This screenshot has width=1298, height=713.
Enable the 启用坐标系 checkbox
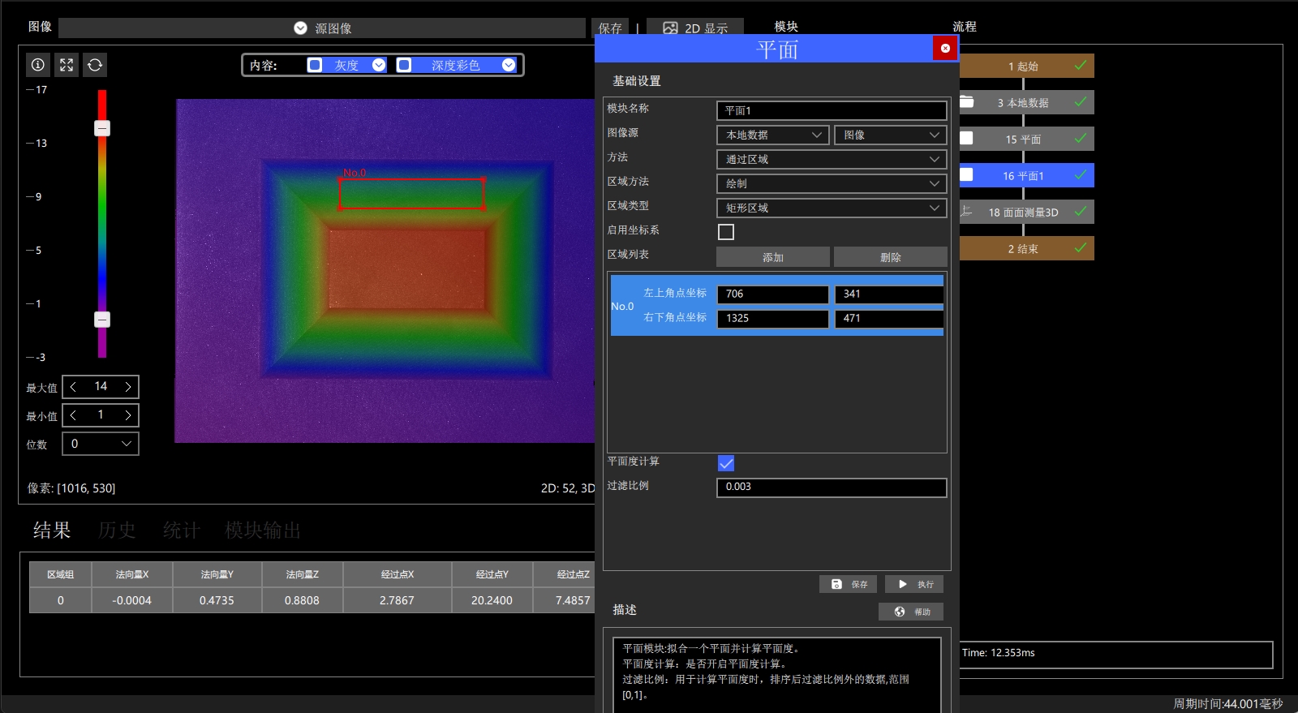click(726, 232)
